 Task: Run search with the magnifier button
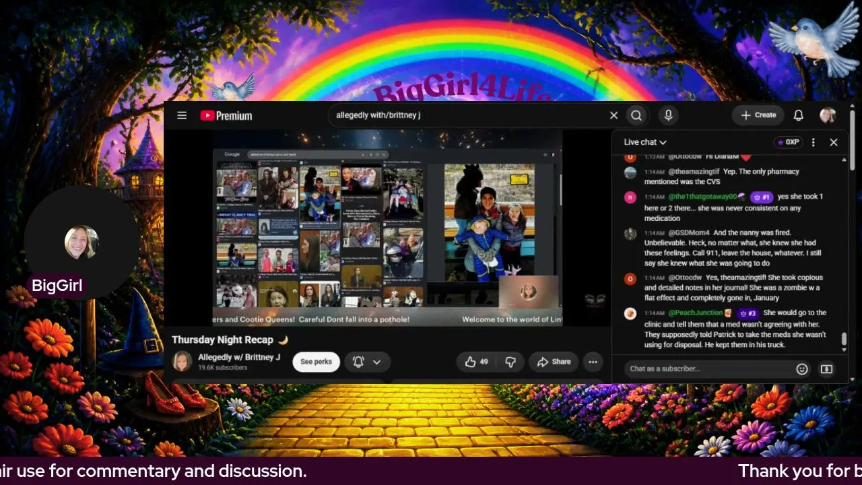(636, 115)
